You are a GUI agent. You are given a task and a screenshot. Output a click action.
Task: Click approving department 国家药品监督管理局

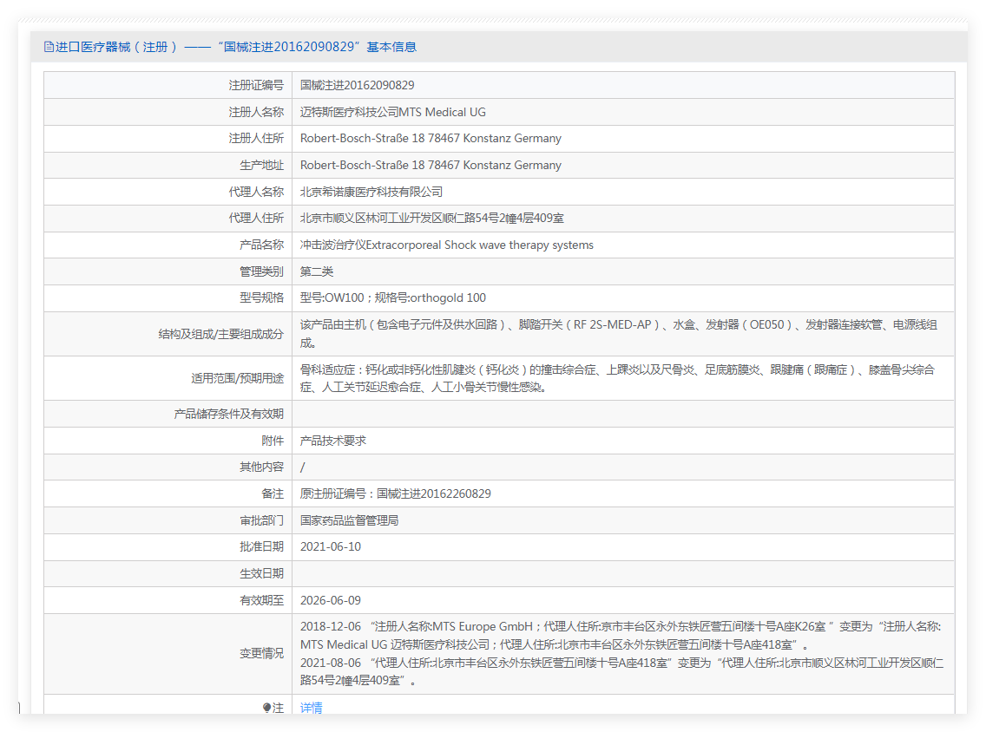click(349, 520)
